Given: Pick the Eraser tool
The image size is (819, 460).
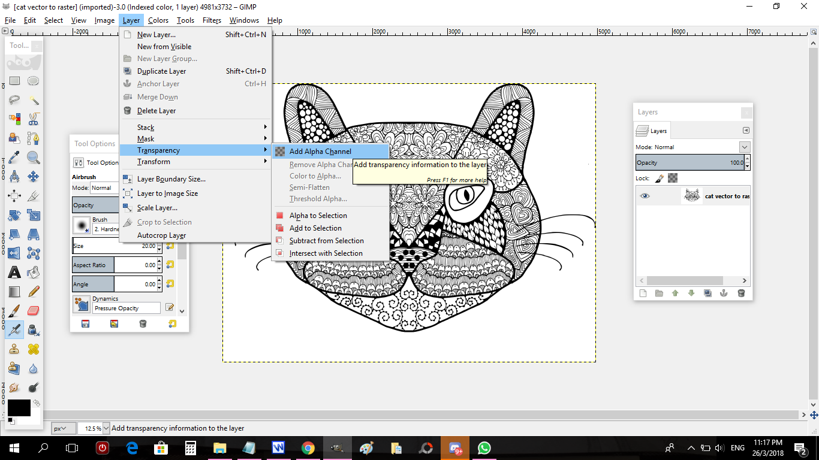Looking at the screenshot, I should (x=34, y=310).
